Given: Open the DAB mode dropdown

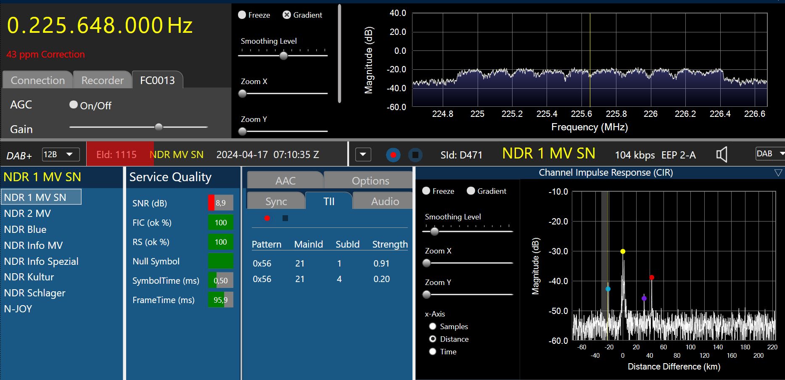Looking at the screenshot, I should click(x=770, y=154).
